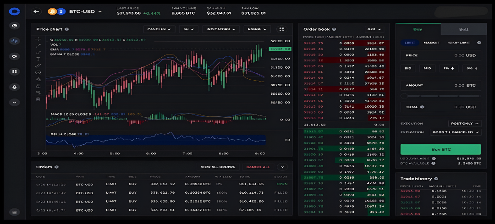
Task: Select the trend line drawing tool
Action: 38,46
